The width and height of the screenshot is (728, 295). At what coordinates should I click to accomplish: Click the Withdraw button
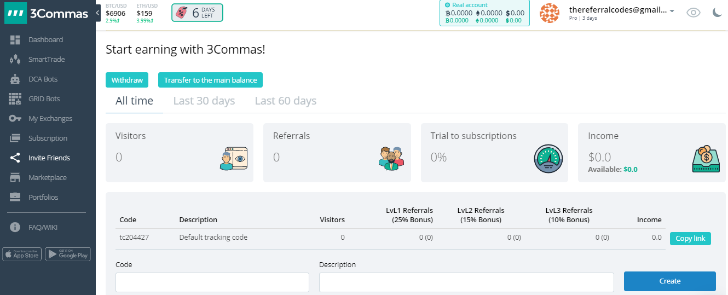[127, 80]
